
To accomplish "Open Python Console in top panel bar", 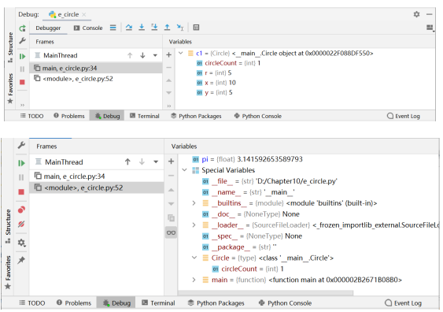I will tap(257, 116).
